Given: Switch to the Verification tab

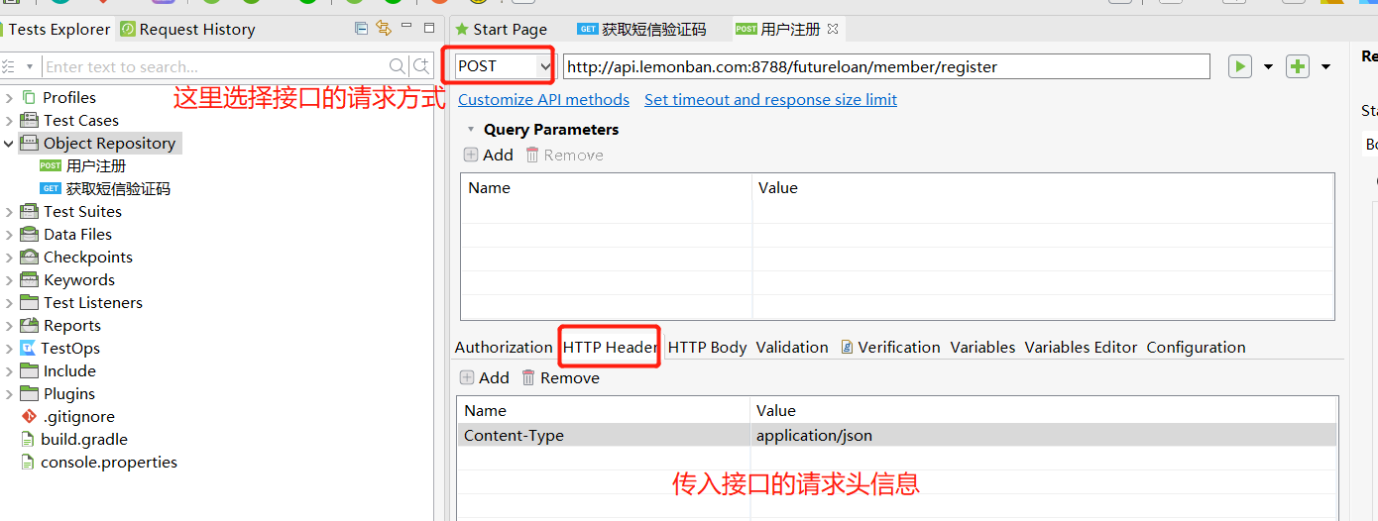Looking at the screenshot, I should tap(890, 347).
